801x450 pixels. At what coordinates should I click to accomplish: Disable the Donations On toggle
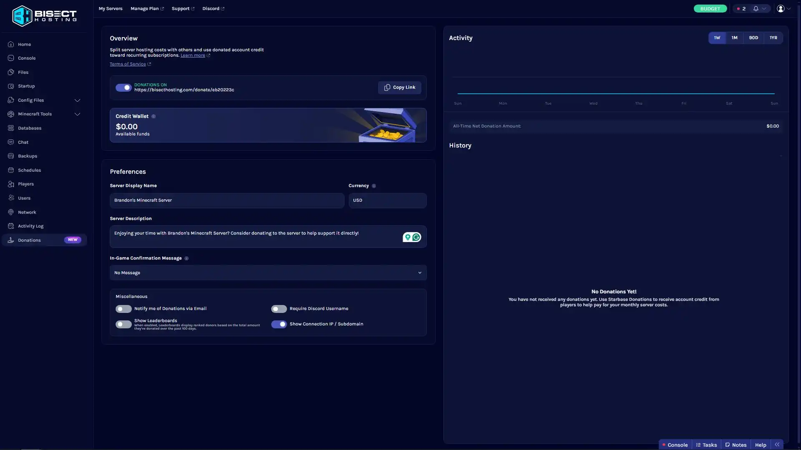[123, 87]
